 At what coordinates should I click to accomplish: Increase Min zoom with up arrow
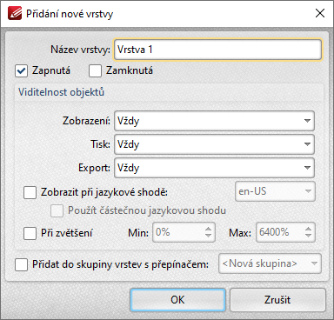208,229
